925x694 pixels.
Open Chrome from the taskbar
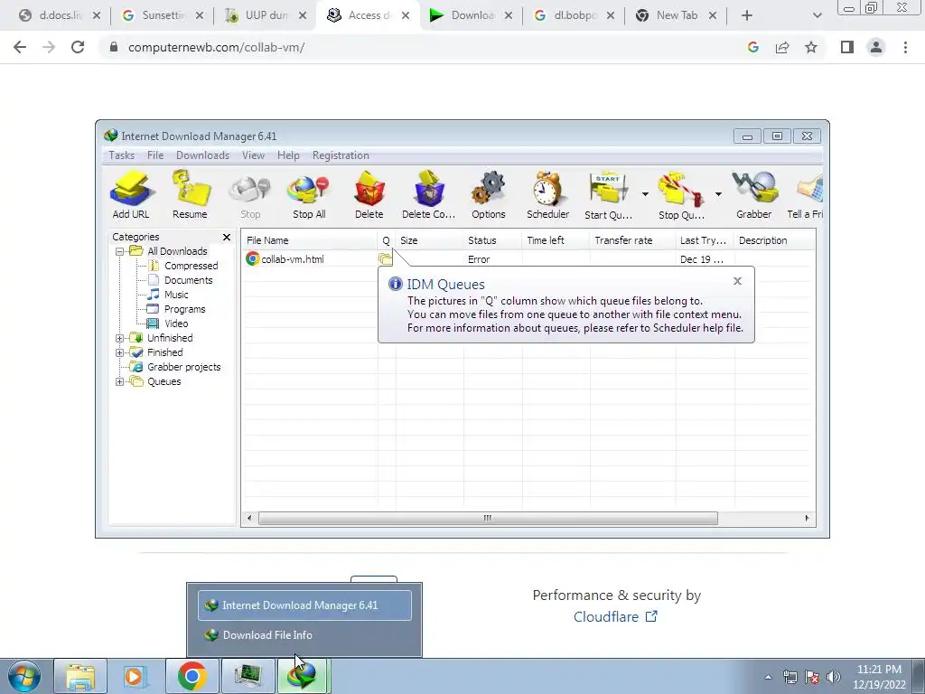click(192, 676)
